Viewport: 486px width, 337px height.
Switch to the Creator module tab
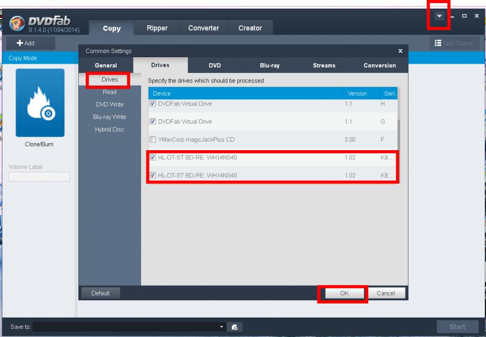coord(250,28)
